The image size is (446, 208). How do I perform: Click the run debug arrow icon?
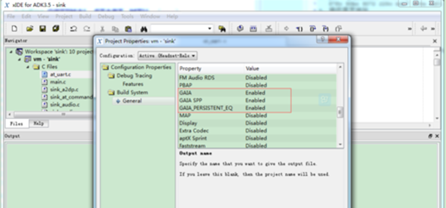(286, 29)
